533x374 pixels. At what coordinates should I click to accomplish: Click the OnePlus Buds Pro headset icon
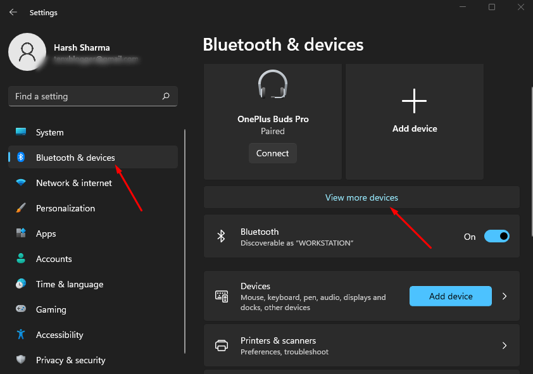click(x=273, y=85)
